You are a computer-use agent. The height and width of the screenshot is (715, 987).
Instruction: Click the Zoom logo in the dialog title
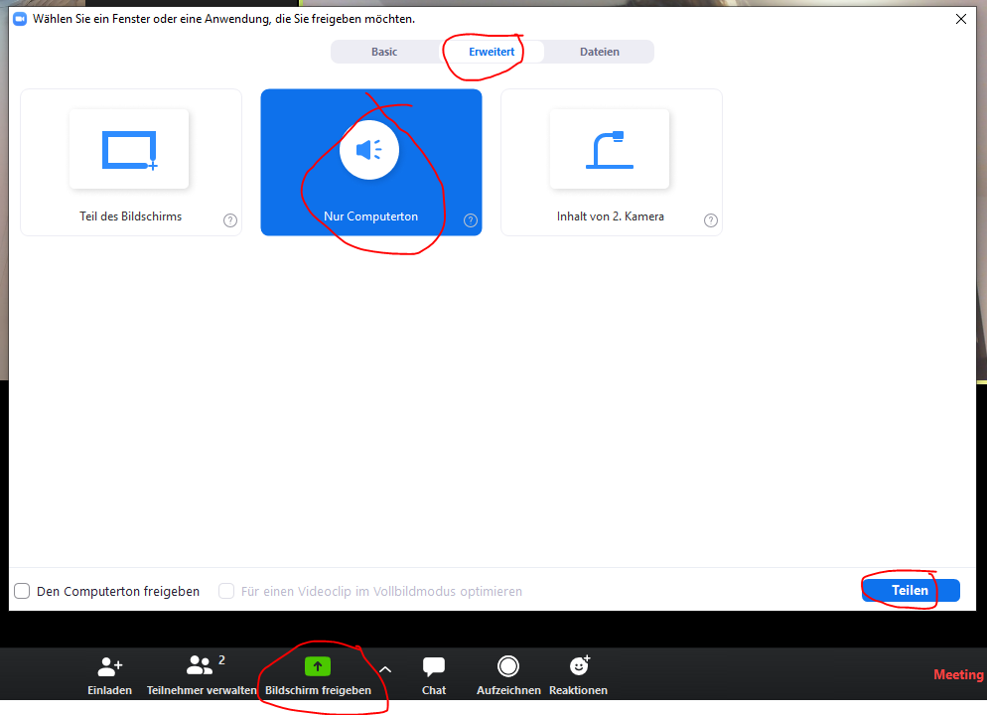[20, 19]
